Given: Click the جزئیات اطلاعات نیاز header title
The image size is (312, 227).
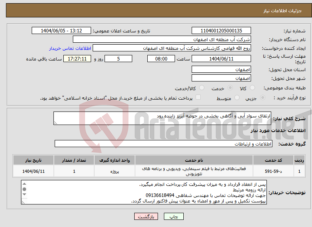Looking at the screenshot, I should [283, 11].
